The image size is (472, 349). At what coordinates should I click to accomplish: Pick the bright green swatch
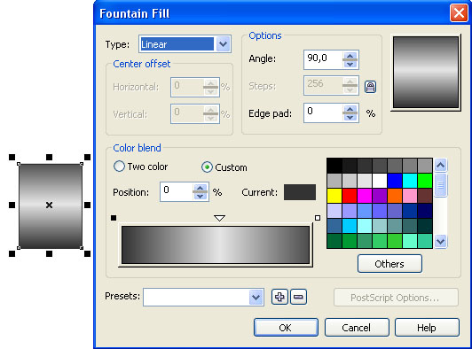click(x=425, y=181)
